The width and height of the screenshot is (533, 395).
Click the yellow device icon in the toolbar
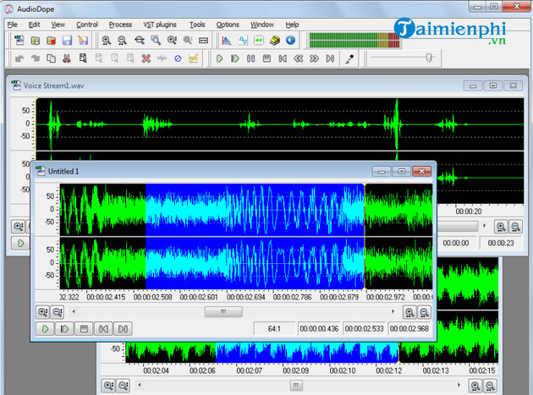point(275,41)
